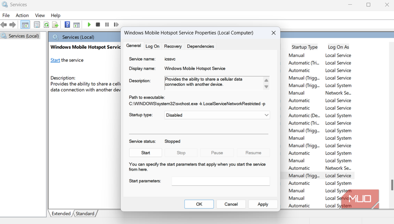Switch to the Recovery tab

[x=173, y=46]
